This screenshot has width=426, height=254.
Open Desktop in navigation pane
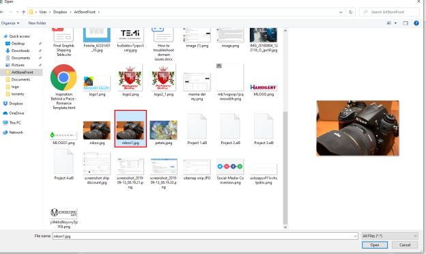point(18,44)
